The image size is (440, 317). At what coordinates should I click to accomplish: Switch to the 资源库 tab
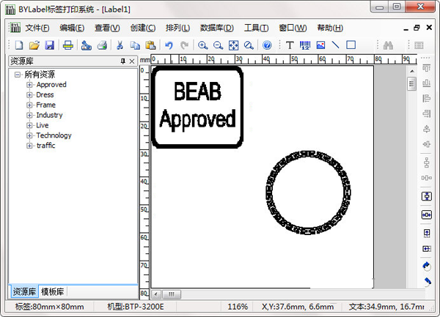pyautogui.click(x=24, y=291)
